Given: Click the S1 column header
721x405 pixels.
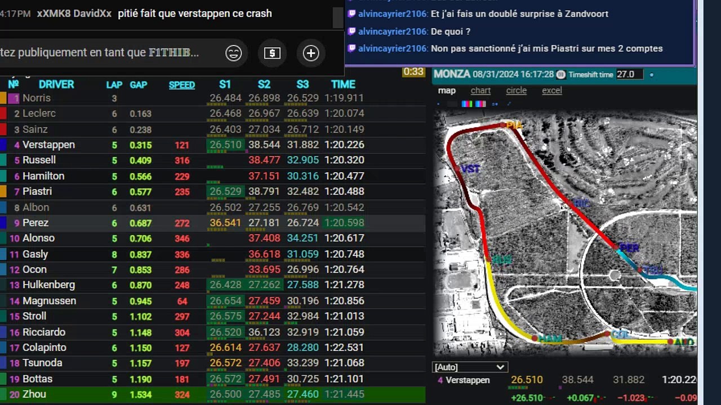Looking at the screenshot, I should point(225,84).
